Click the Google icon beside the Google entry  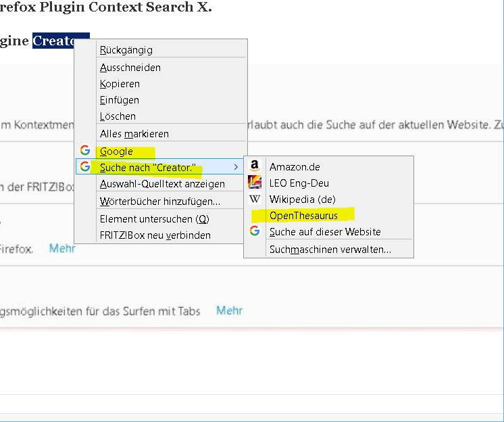point(85,150)
